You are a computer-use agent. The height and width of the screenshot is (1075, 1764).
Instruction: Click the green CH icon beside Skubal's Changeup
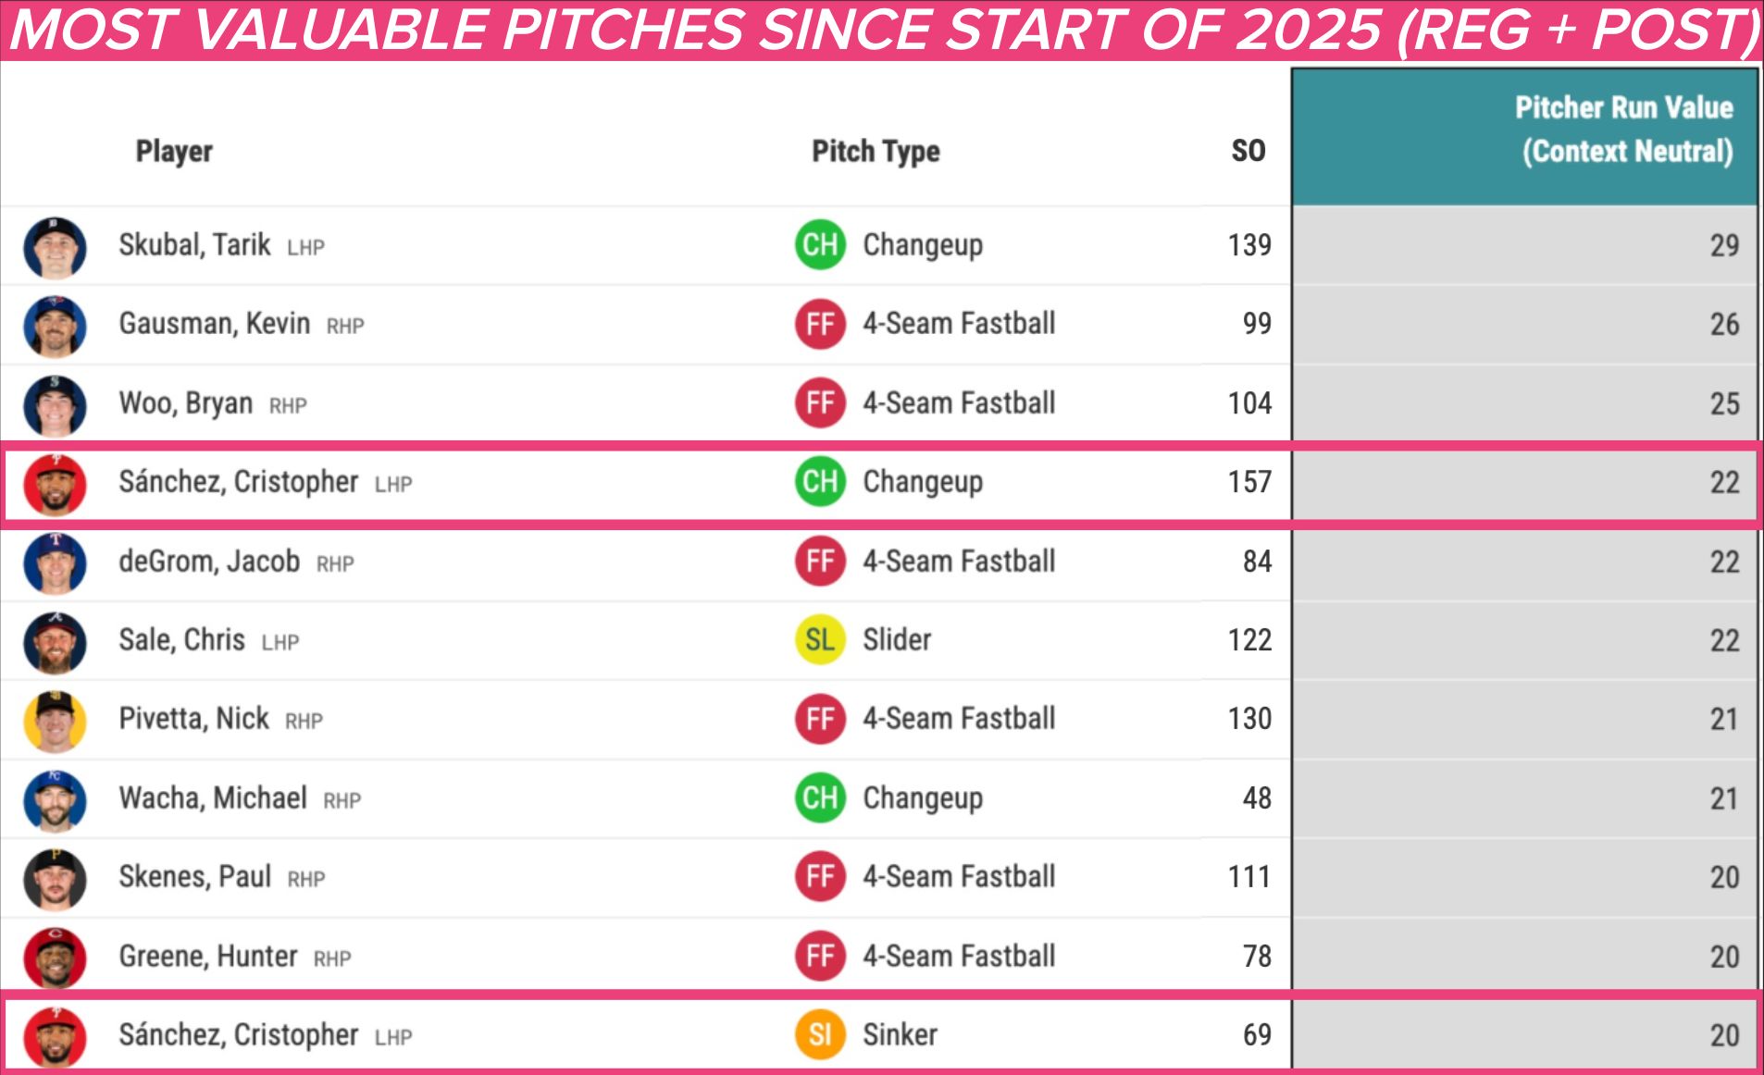pos(820,245)
